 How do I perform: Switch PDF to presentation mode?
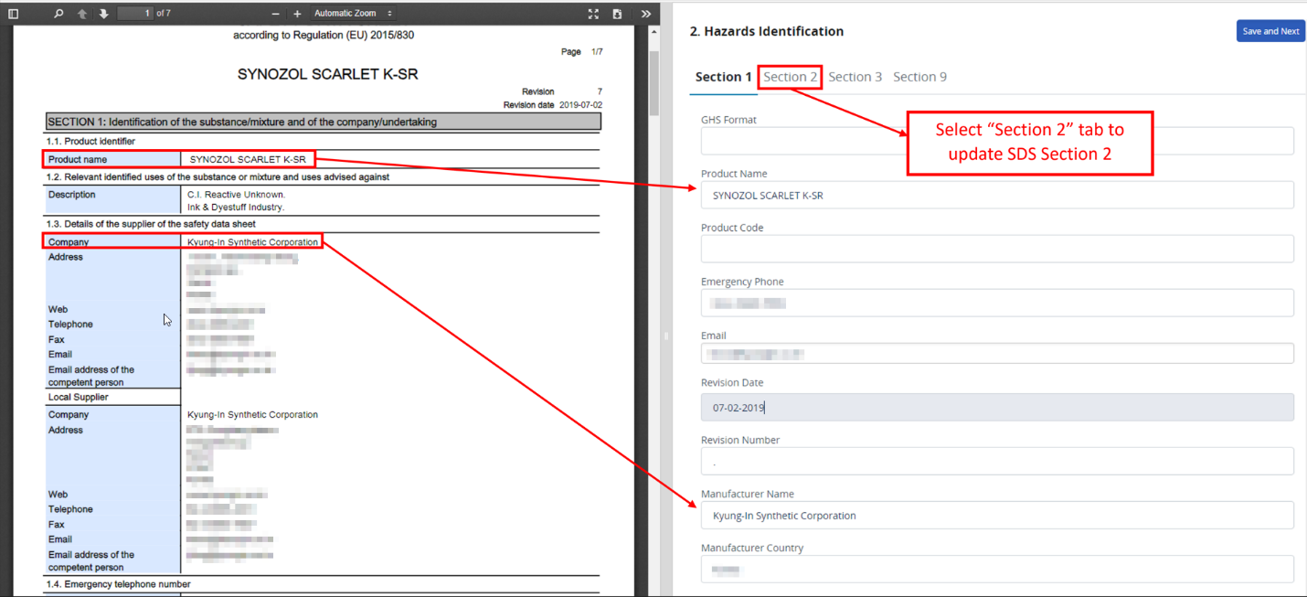tap(593, 14)
